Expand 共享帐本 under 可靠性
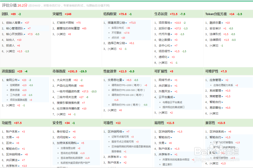The width and height of the screenshot is (253, 168). [120, 157]
